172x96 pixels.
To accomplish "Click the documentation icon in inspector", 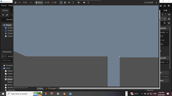I will [169, 19].
